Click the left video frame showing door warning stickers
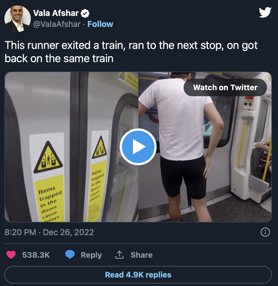 [x=71, y=147]
